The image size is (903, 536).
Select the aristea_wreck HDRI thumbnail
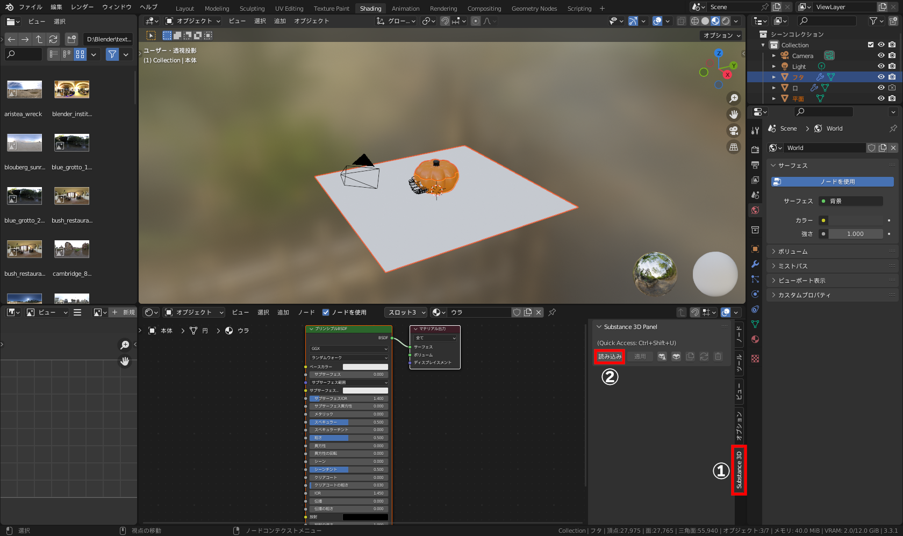tap(24, 89)
